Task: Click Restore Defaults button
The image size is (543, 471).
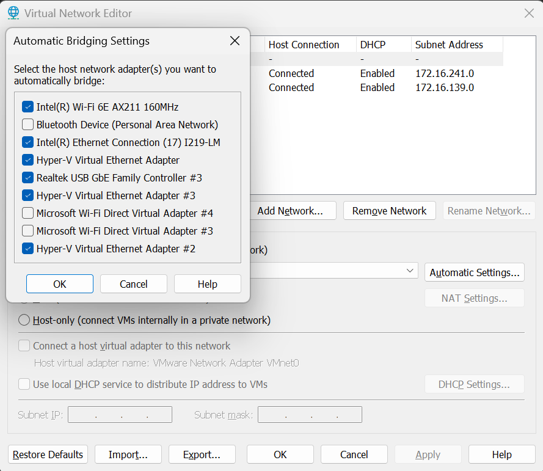Action: pyautogui.click(x=48, y=455)
